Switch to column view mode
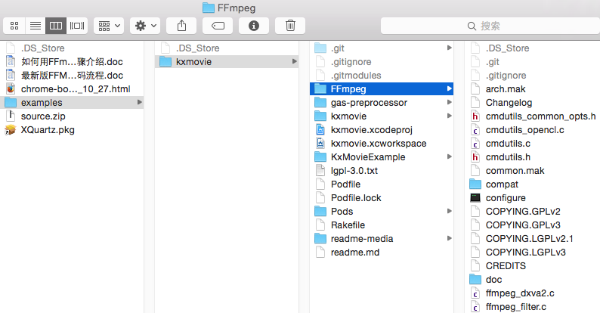 pyautogui.click(x=56, y=26)
